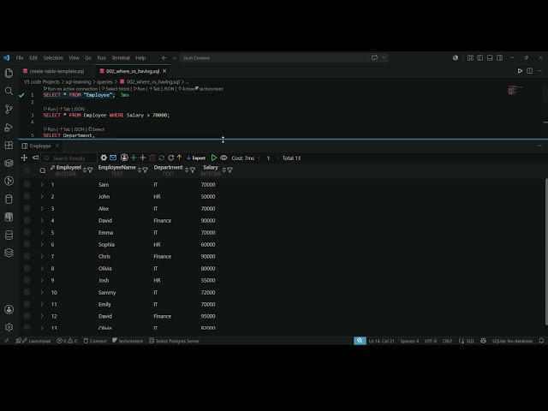
Task: Open the Selection menu
Action: pos(53,57)
